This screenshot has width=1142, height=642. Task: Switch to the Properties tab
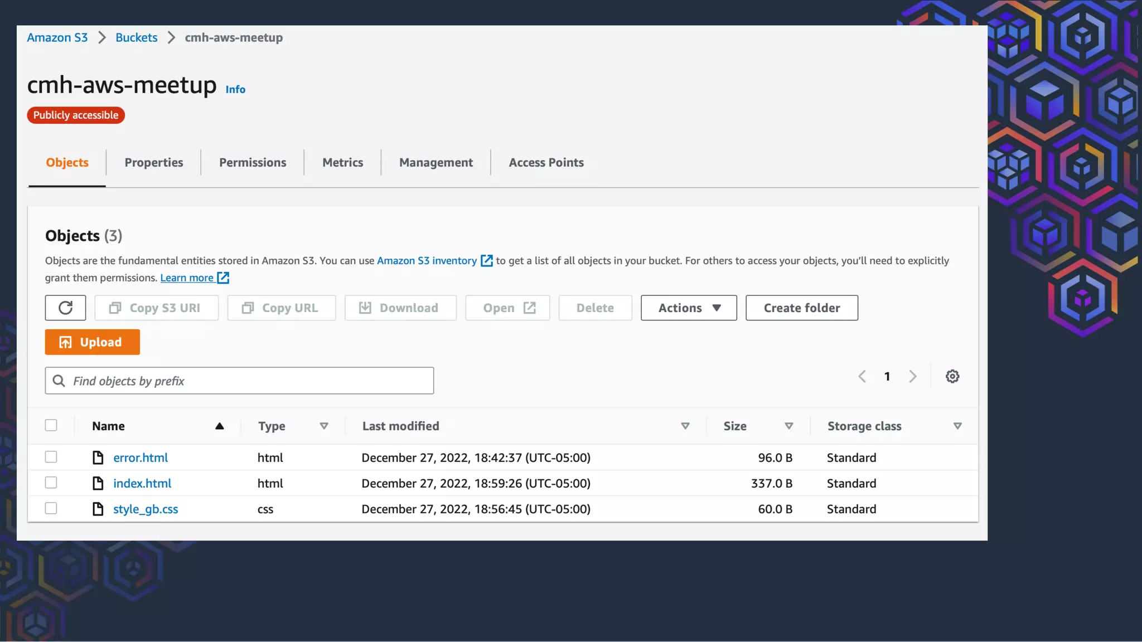[154, 162]
